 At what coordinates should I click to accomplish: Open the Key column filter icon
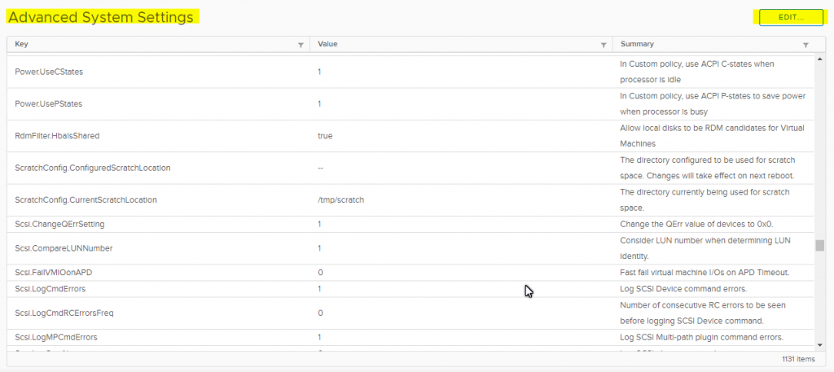[301, 45]
